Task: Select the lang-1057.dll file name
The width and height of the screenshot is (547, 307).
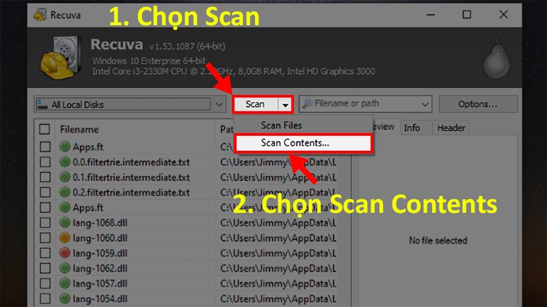Action: coord(100,284)
